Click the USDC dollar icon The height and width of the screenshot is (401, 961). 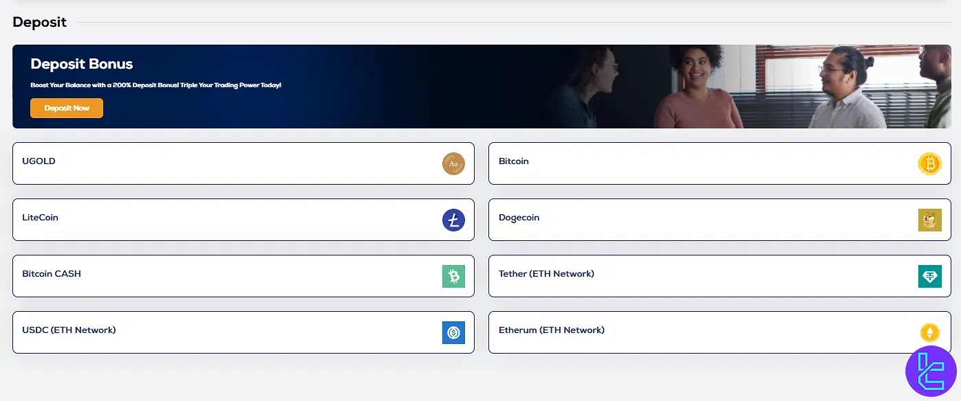453,332
